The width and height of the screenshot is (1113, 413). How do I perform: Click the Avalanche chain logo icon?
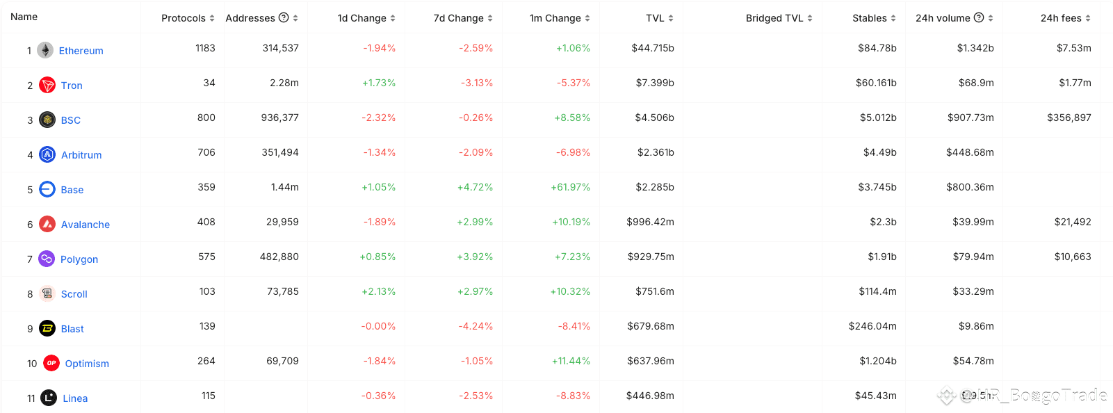[x=47, y=224]
